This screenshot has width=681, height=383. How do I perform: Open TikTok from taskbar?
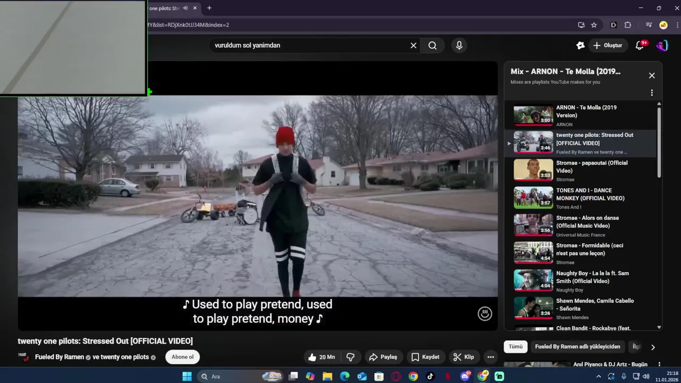(430, 377)
